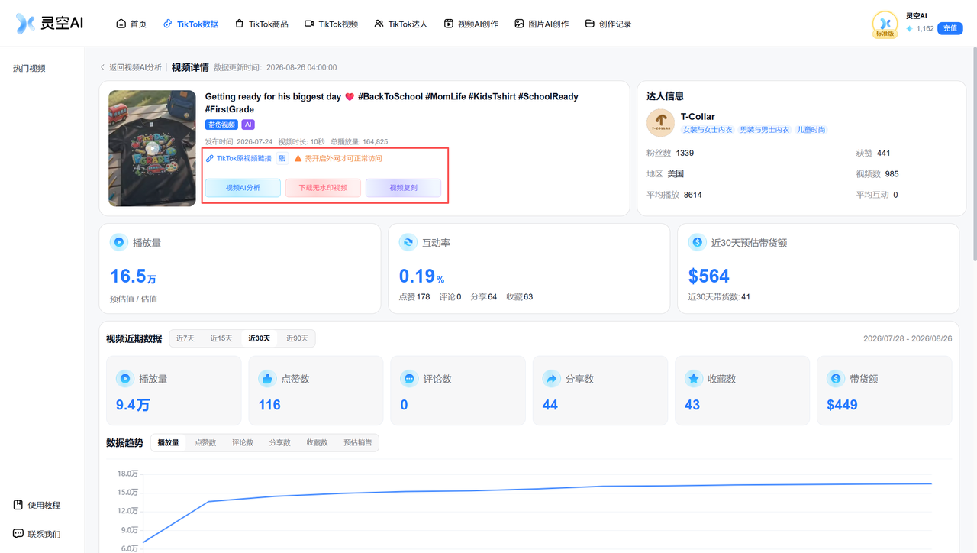This screenshot has width=977, height=553.
Task: Click the 视频AI分析 button
Action: (243, 188)
